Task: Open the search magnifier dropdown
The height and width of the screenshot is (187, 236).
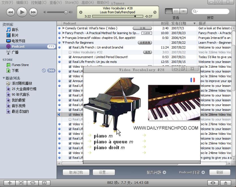Action: pyautogui.click(x=195, y=11)
